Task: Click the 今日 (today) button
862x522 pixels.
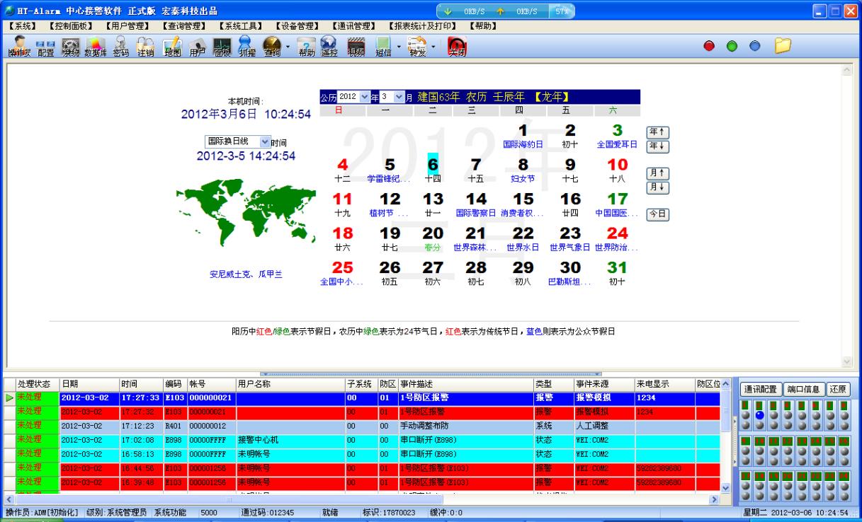Action: pyautogui.click(x=657, y=214)
